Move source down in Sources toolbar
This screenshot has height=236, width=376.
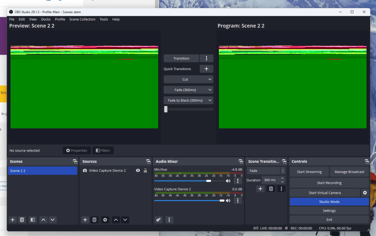(x=125, y=220)
